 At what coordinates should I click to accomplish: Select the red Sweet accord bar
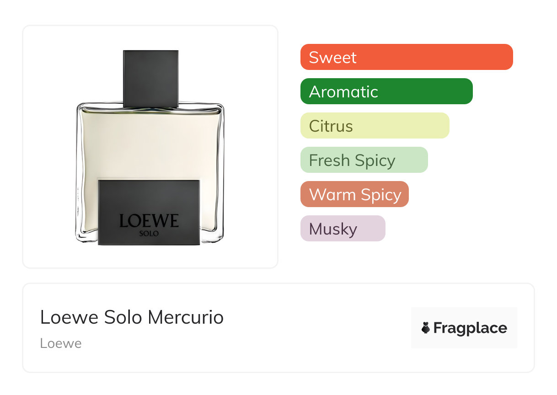(407, 57)
